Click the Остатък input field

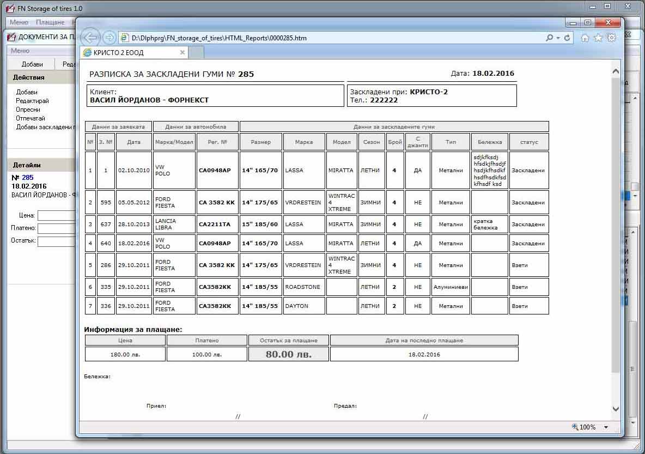coord(56,241)
